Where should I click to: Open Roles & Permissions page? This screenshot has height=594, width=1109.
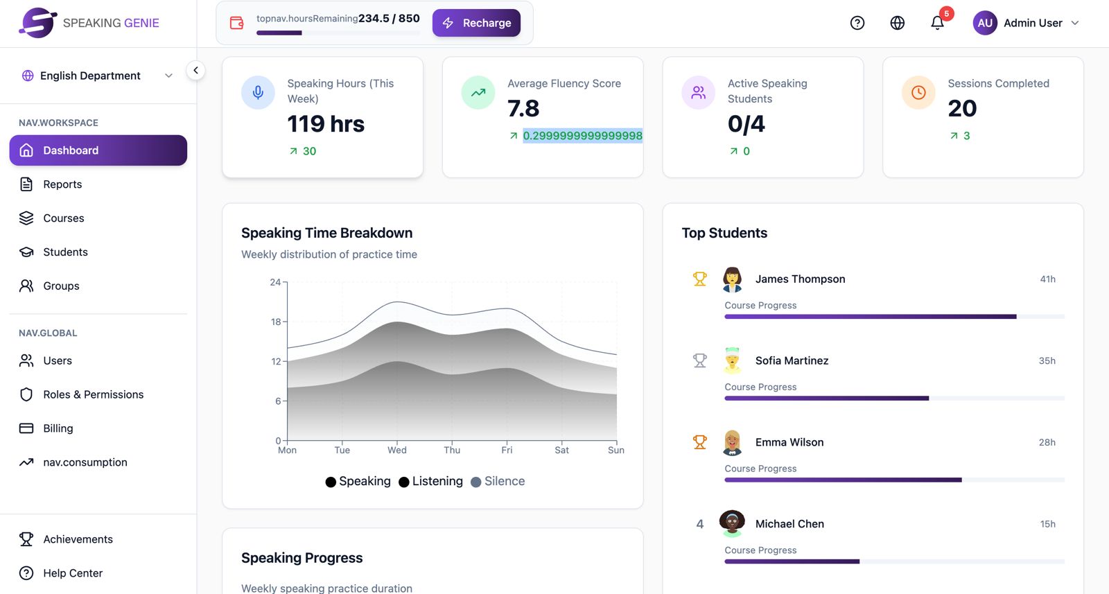93,394
